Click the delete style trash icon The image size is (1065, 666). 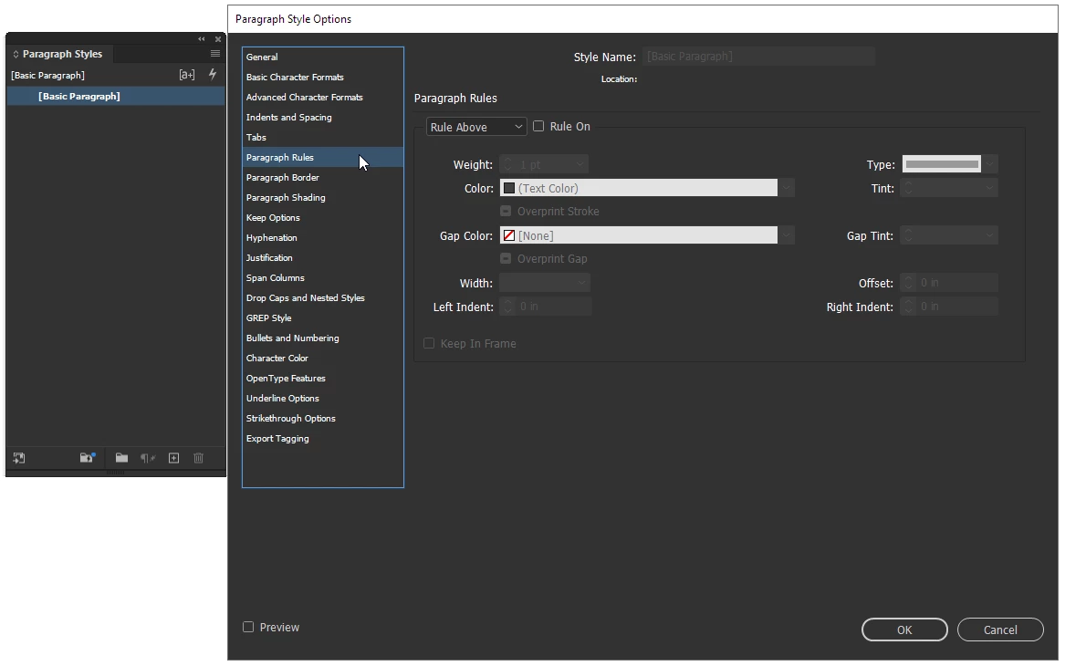pos(198,458)
